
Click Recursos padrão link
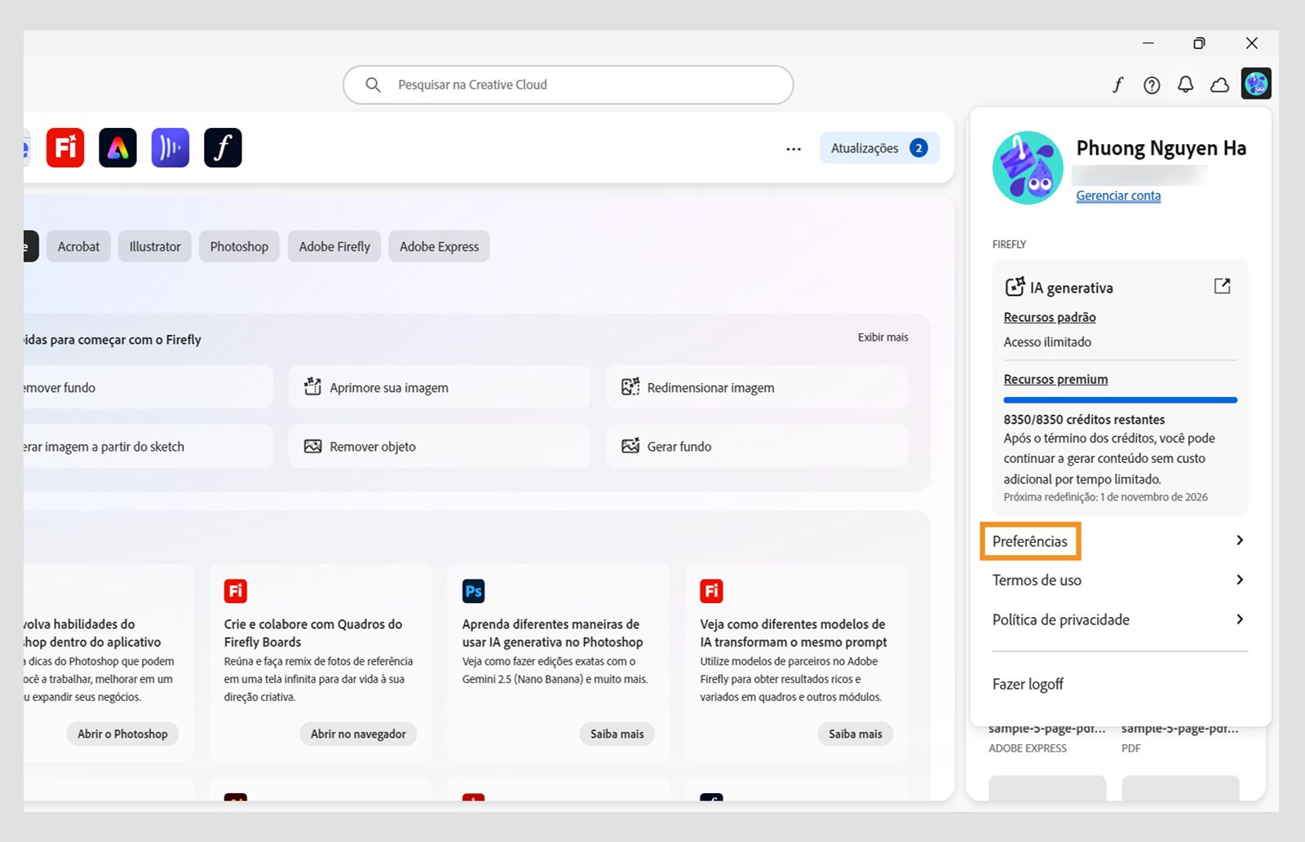click(1050, 317)
